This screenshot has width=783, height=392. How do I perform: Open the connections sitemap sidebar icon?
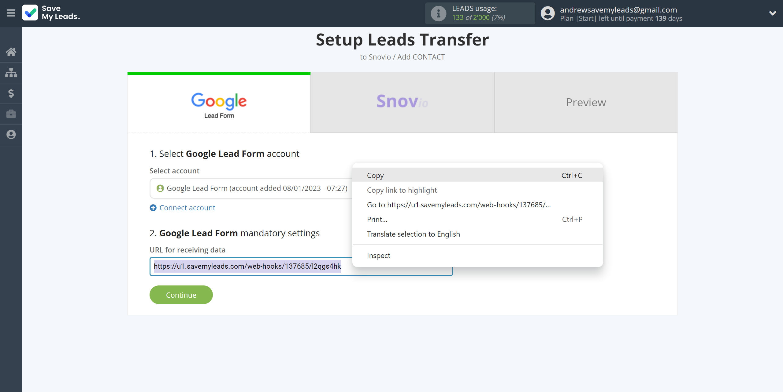tap(11, 73)
